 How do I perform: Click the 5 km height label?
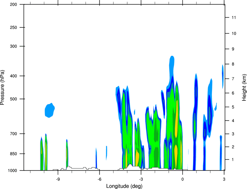[233, 107]
